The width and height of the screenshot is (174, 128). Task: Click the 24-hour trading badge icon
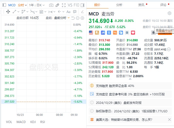[103, 33]
